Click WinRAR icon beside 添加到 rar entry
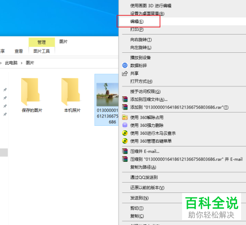Screen dimensions: 246x225 [125, 107]
